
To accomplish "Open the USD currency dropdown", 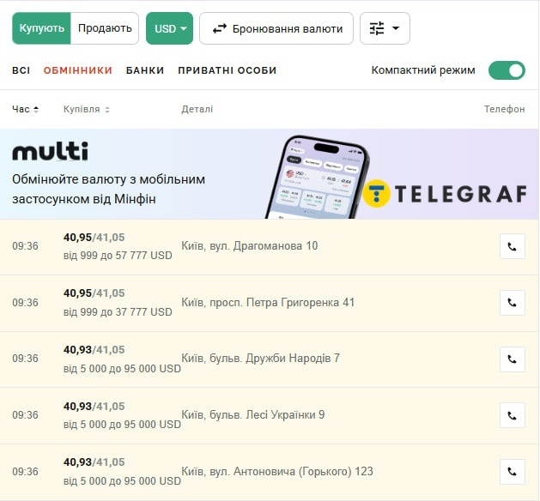I will (x=169, y=28).
